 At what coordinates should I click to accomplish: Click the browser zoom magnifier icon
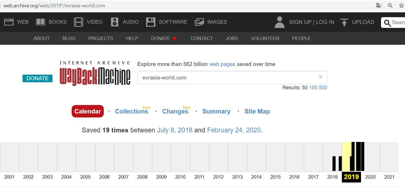click(390, 6)
